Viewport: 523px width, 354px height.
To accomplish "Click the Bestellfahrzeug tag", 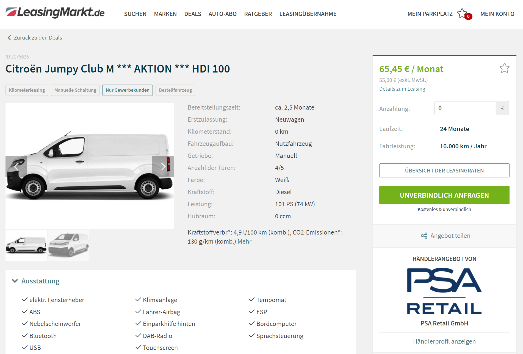I will [175, 90].
